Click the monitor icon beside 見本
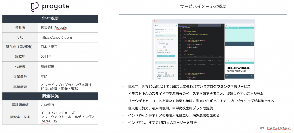 (x=227, y=60)
